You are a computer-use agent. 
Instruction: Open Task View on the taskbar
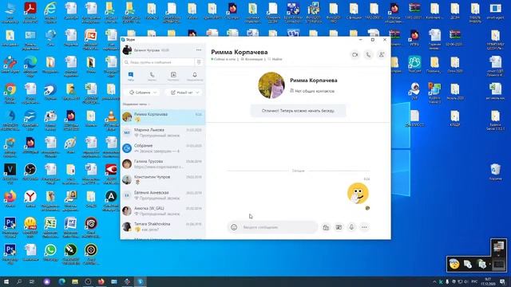click(32, 281)
